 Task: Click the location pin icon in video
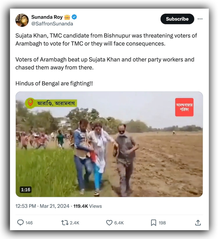30,103
